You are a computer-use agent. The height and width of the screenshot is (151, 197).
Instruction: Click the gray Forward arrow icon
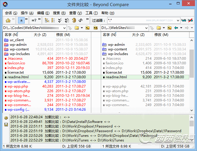point(187,28)
